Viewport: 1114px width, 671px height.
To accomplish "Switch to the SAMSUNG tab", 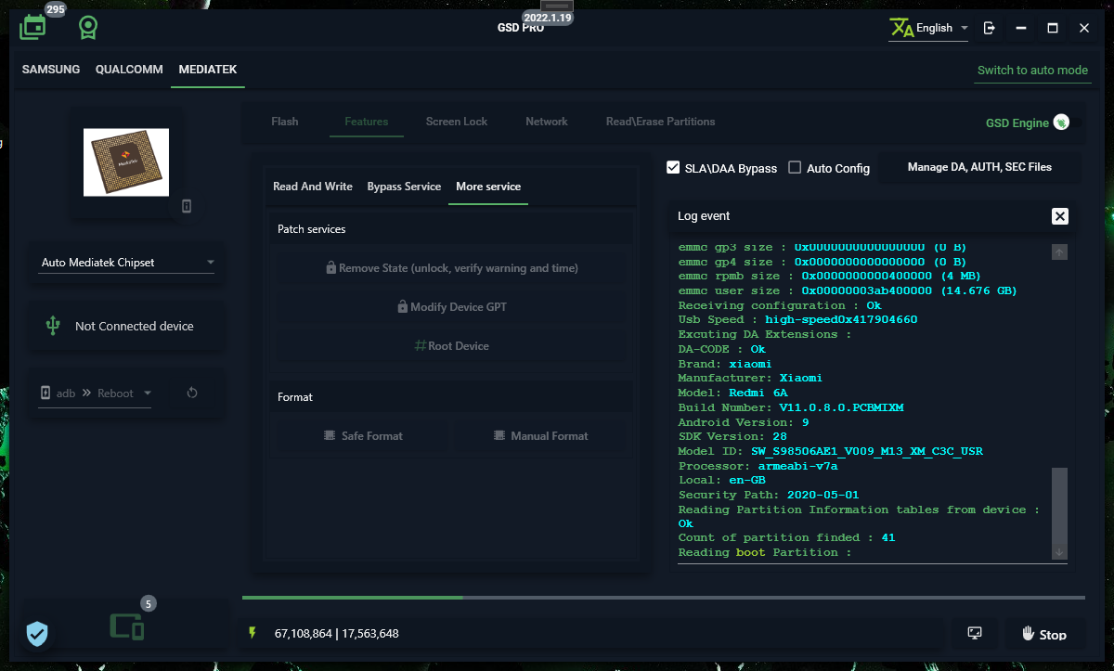I will 51,70.
